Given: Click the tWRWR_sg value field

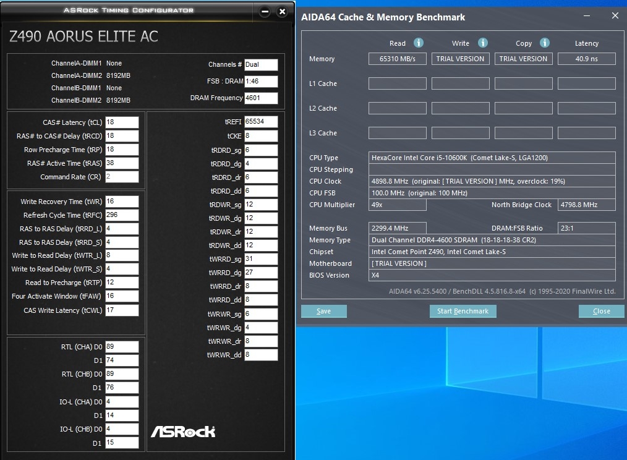Looking at the screenshot, I should (261, 314).
